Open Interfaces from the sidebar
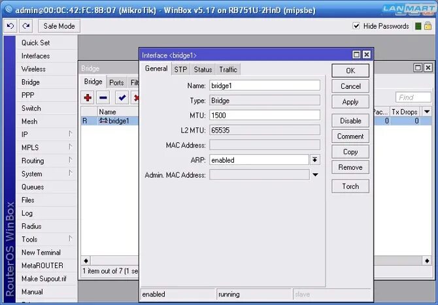 click(x=35, y=56)
